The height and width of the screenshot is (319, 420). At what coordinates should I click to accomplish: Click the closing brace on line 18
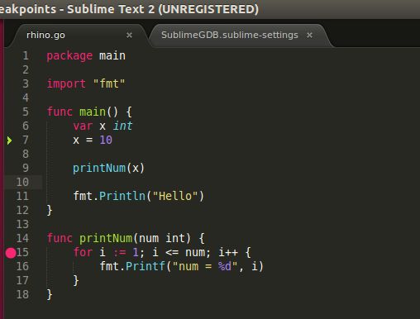(50, 295)
